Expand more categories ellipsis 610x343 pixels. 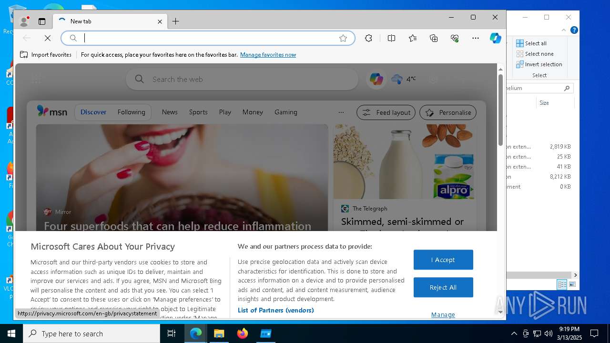pyautogui.click(x=341, y=112)
